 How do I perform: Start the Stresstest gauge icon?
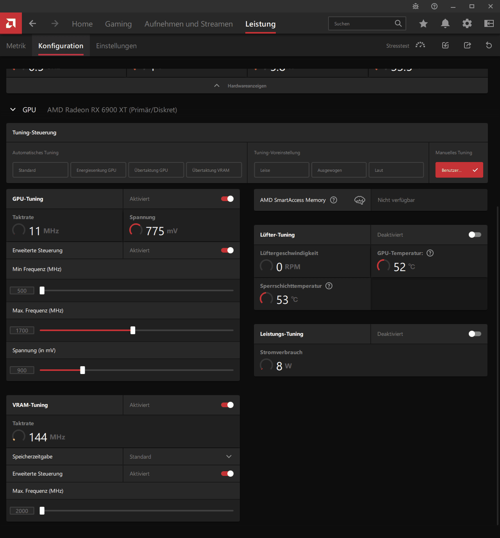click(x=420, y=45)
